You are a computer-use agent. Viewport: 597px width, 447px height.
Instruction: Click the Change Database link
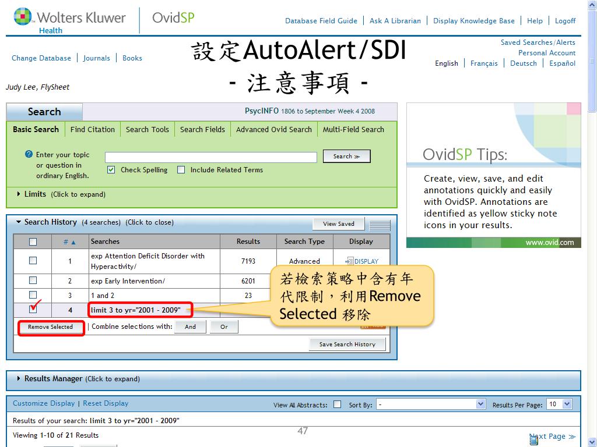point(41,58)
